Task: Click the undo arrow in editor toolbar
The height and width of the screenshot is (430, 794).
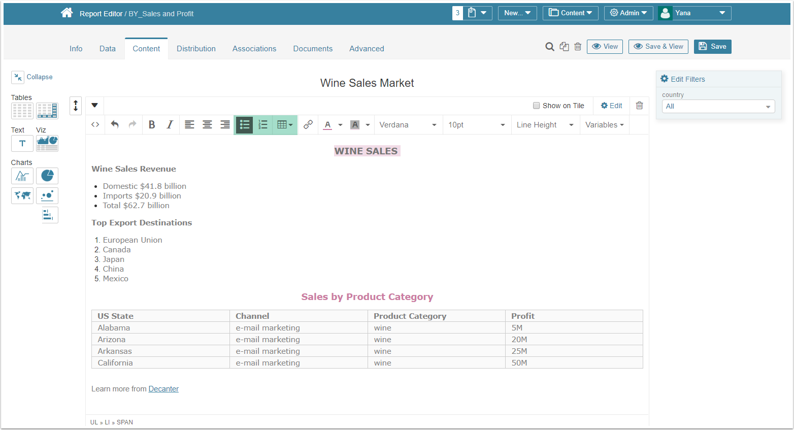Action: [x=115, y=125]
